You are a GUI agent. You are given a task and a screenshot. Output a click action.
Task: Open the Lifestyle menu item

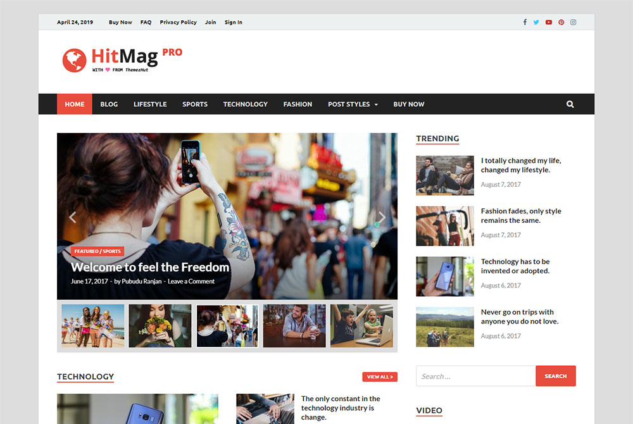(x=150, y=104)
